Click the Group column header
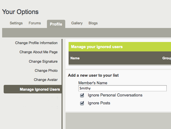Viewport: 171px width, 129px height. [x=166, y=58]
